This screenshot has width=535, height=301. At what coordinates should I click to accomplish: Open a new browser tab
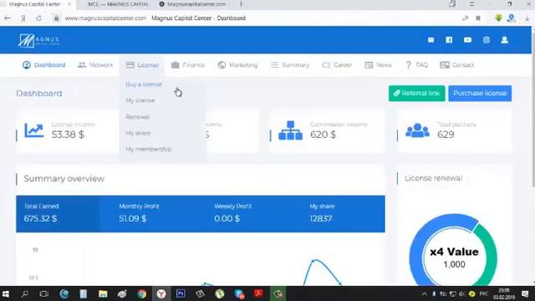pyautogui.click(x=241, y=4)
